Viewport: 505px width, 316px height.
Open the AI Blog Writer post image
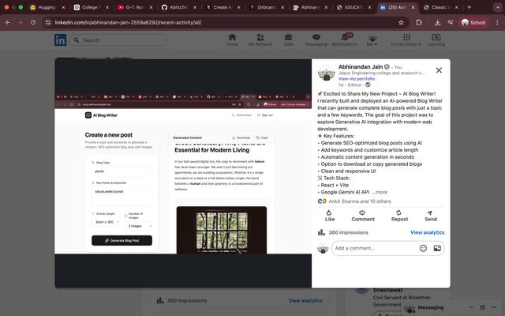point(183,173)
